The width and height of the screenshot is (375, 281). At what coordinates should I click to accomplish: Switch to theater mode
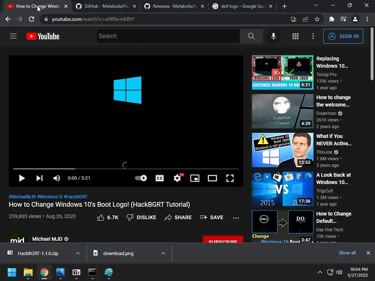pyautogui.click(x=212, y=178)
